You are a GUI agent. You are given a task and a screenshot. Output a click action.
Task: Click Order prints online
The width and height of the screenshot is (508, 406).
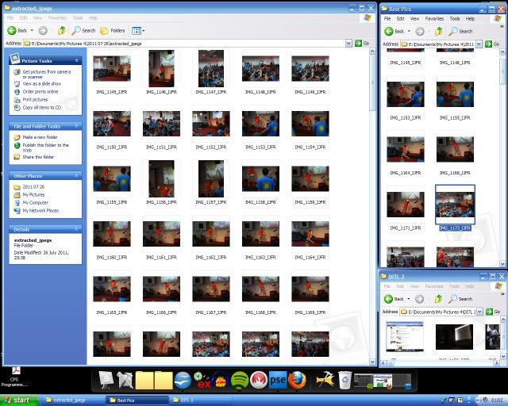coord(40,92)
